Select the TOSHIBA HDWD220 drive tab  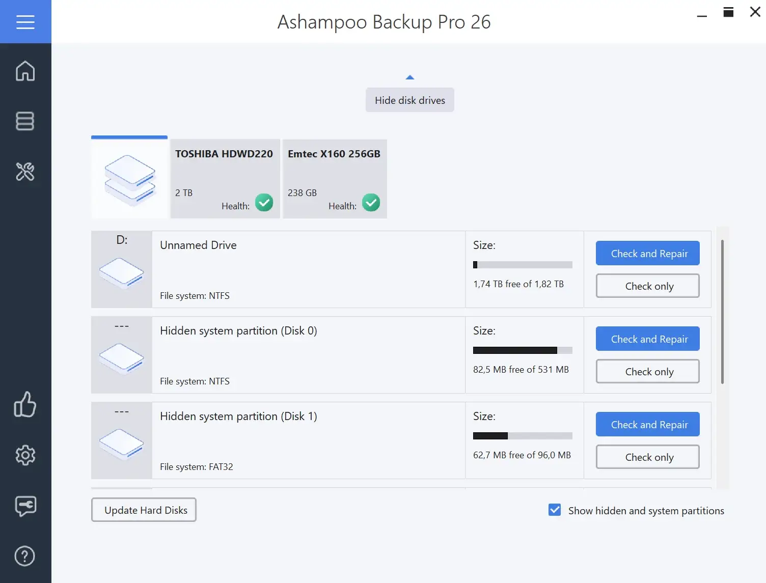[x=224, y=178]
